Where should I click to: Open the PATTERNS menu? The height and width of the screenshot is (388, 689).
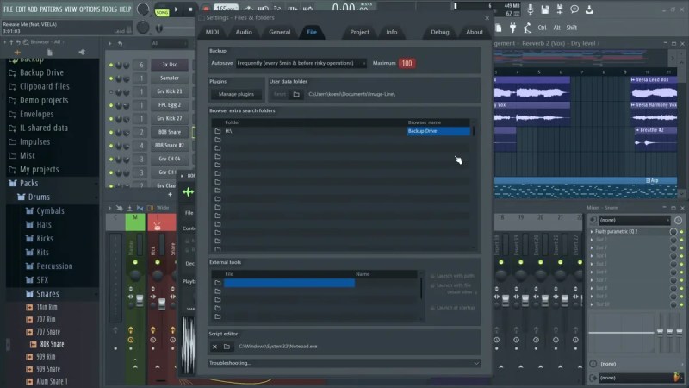(51, 9)
